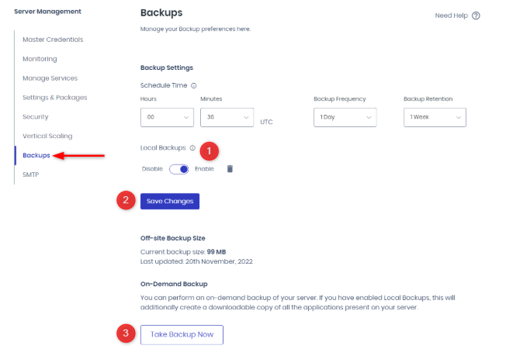Image resolution: width=530 pixels, height=349 pixels.
Task: Click the Take Backup Now button
Action: [182, 334]
